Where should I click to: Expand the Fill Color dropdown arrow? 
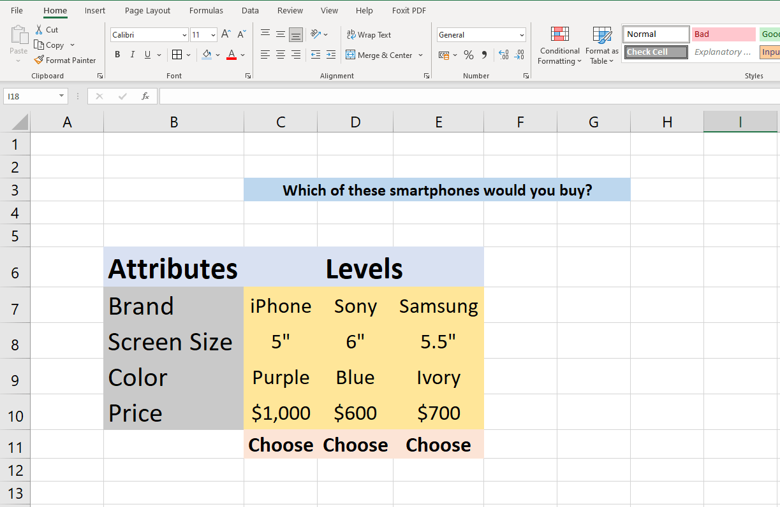[x=217, y=55]
